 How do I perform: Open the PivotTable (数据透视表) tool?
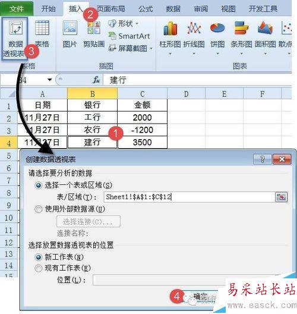click(x=15, y=39)
